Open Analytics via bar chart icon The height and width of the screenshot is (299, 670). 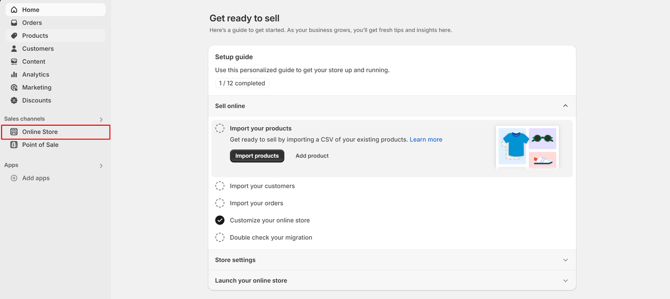(x=14, y=74)
